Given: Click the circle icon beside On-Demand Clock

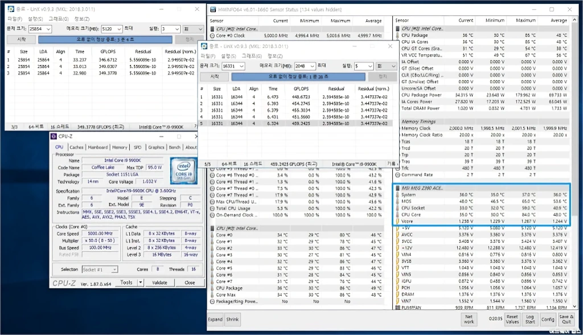Looking at the screenshot, I should click(x=212, y=215).
